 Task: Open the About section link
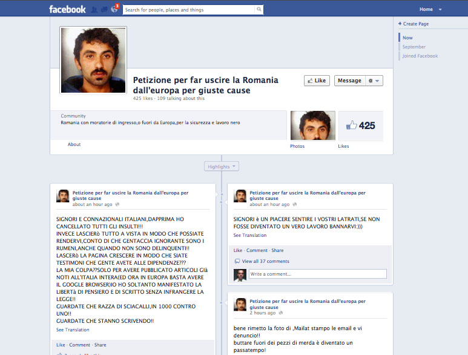coord(74,145)
